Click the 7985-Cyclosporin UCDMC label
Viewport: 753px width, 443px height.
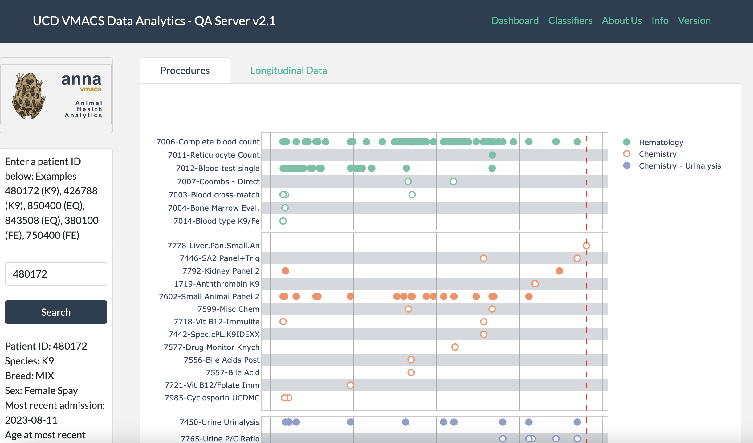click(212, 398)
